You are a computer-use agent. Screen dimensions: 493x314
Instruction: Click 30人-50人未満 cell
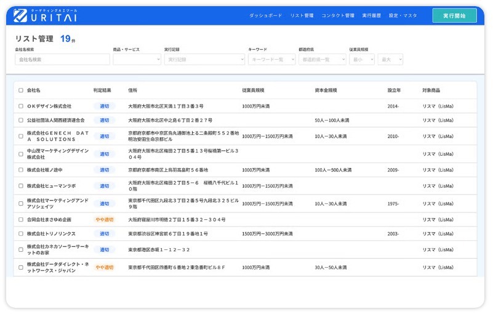click(x=331, y=267)
